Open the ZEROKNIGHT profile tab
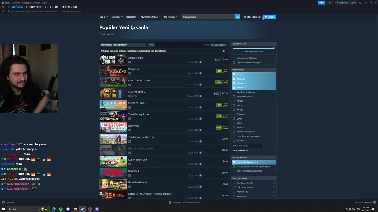This screenshot has width=378, height=212. click(70, 7)
